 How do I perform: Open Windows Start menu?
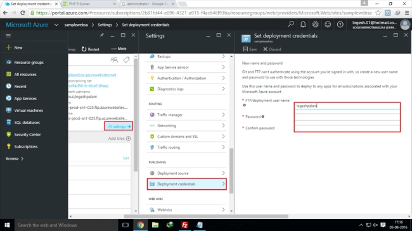pos(7,225)
